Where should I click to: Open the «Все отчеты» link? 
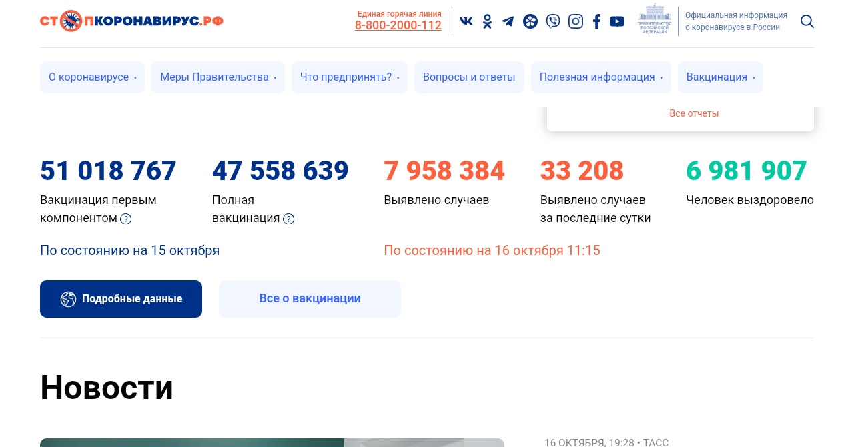click(694, 113)
